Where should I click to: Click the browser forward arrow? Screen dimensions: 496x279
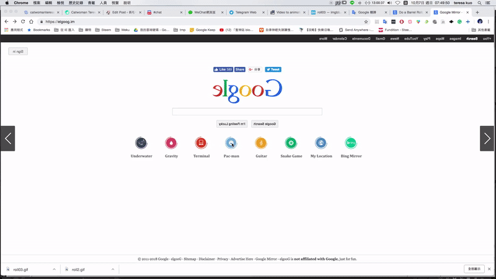(x=14, y=22)
